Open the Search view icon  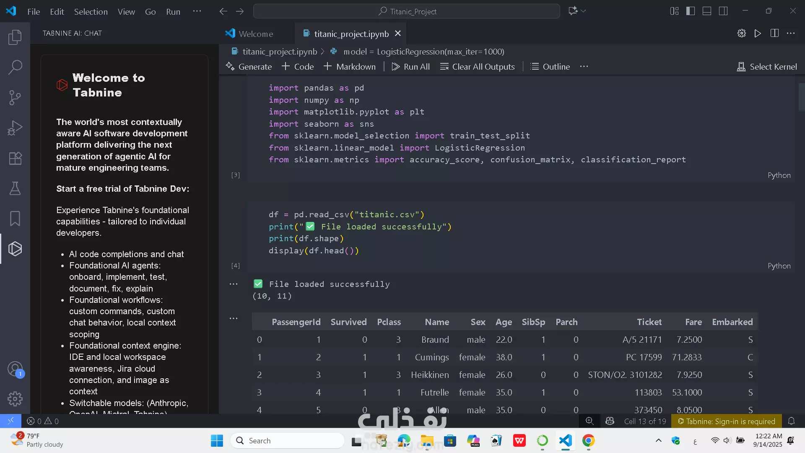click(x=15, y=67)
